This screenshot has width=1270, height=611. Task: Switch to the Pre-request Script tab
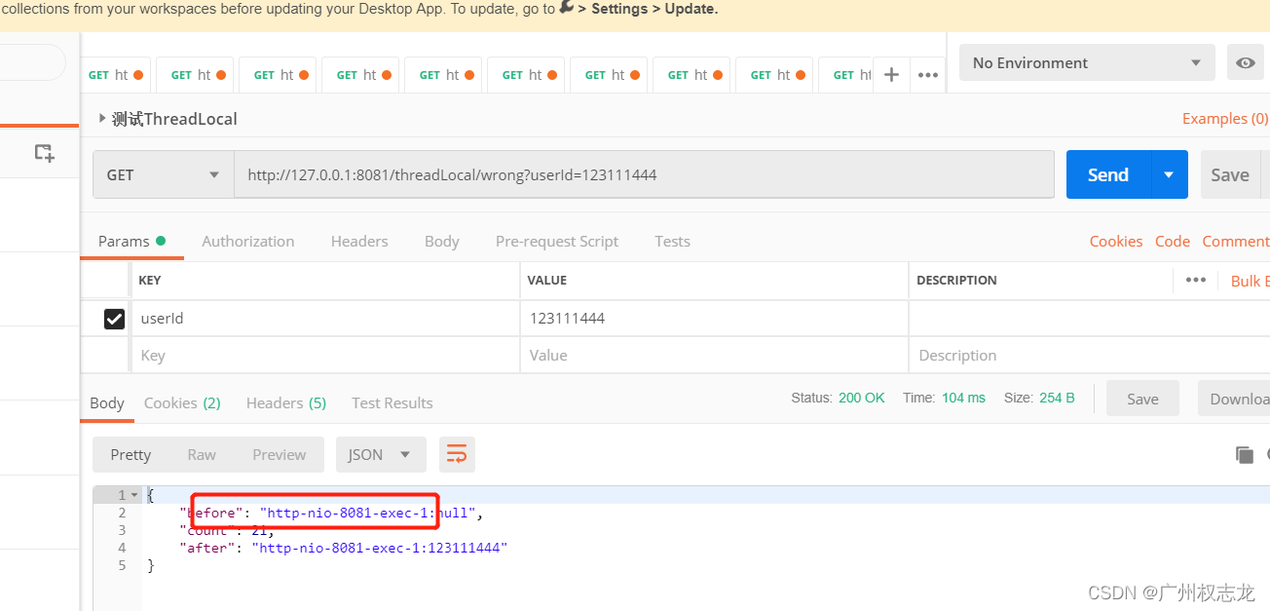557,241
